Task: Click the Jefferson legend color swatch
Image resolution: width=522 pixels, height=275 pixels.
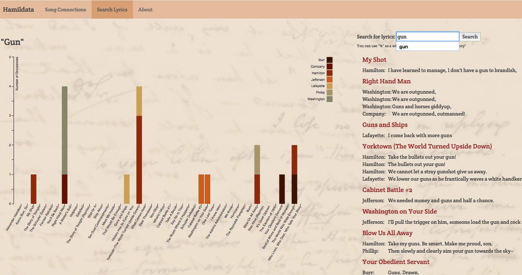Action: tap(330, 80)
